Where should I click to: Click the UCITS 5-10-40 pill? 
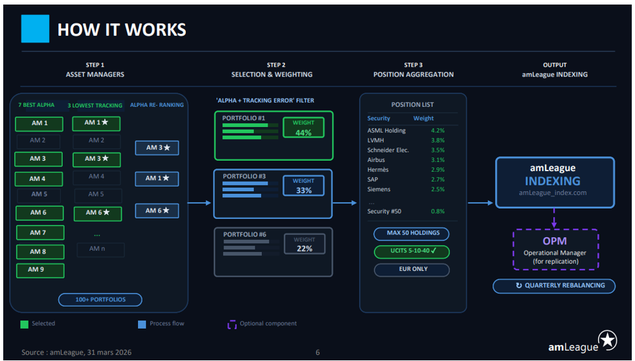click(411, 251)
